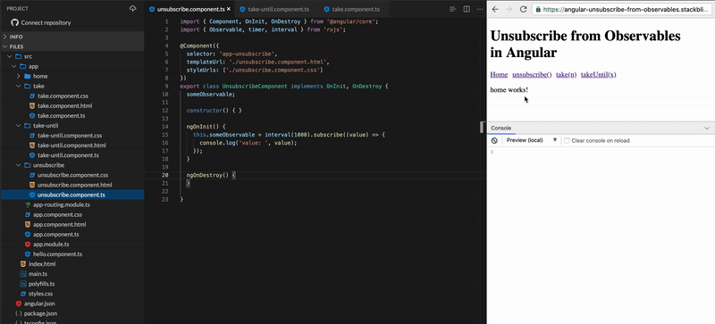This screenshot has width=715, height=324.
Task: Clear the console with the ban icon
Action: 494,140
